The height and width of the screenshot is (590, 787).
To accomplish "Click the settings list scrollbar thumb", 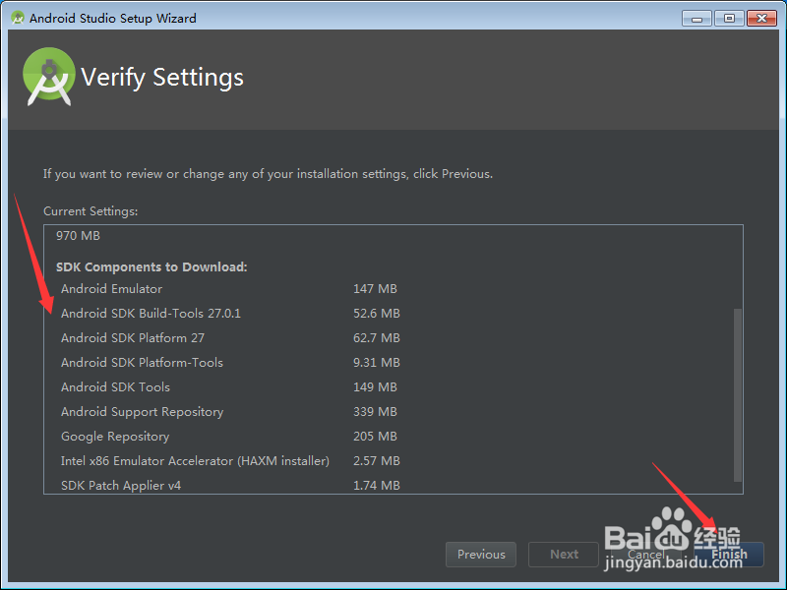I will (737, 395).
